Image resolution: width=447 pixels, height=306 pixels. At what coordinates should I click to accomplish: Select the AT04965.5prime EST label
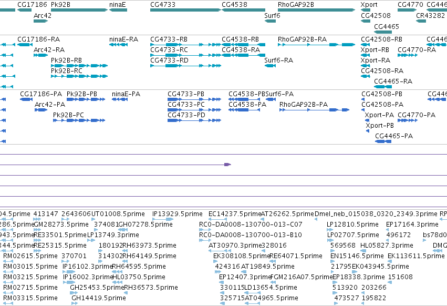[x=272, y=298]
